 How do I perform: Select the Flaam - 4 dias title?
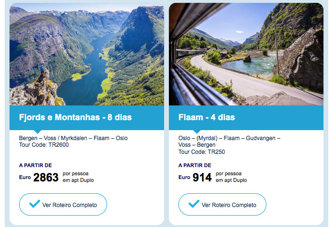[206, 117]
